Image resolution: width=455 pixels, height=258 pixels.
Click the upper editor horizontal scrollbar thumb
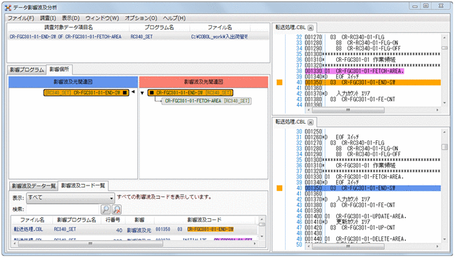348,110
